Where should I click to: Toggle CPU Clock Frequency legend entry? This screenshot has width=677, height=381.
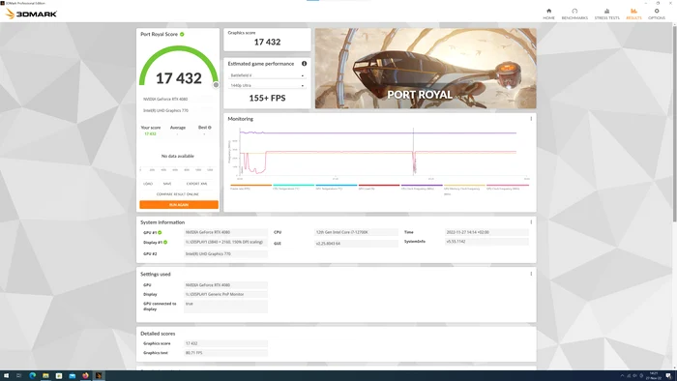[422, 188]
